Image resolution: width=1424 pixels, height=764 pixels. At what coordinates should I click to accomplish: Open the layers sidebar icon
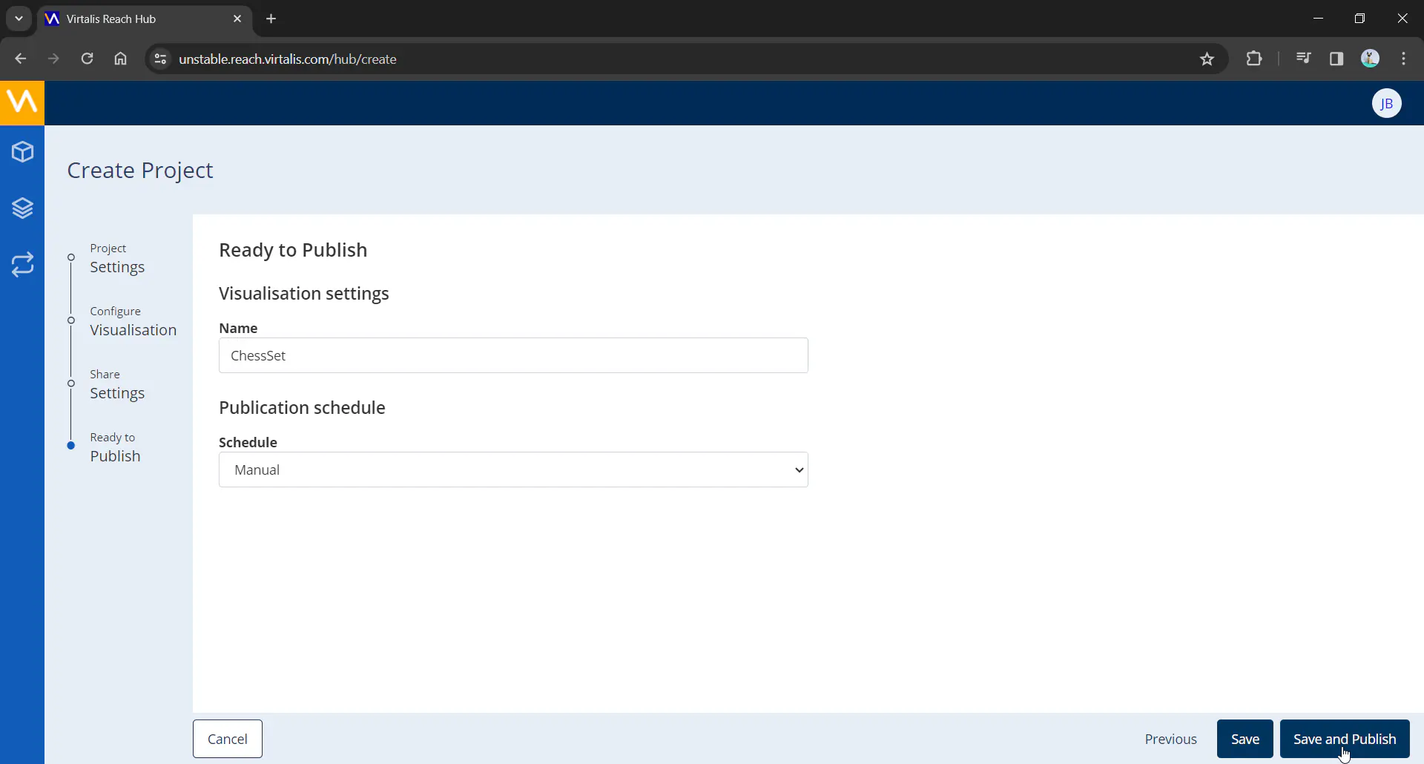point(22,208)
